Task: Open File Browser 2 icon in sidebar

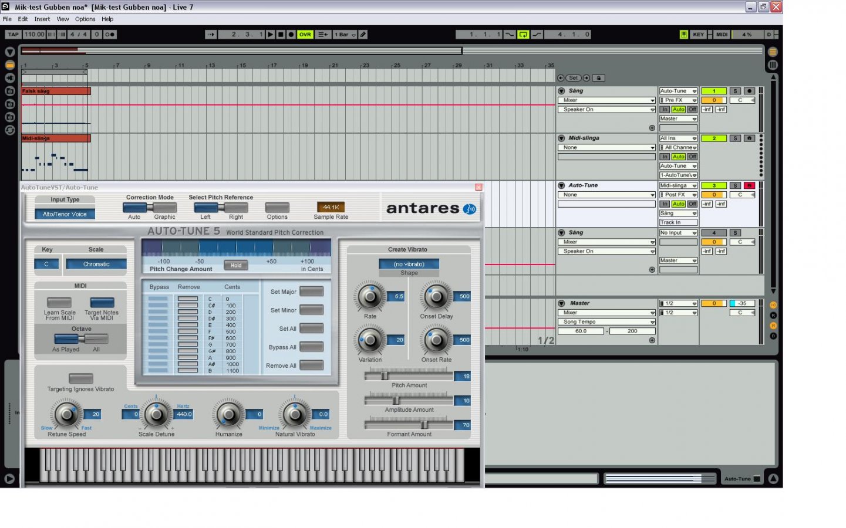Action: (x=10, y=104)
